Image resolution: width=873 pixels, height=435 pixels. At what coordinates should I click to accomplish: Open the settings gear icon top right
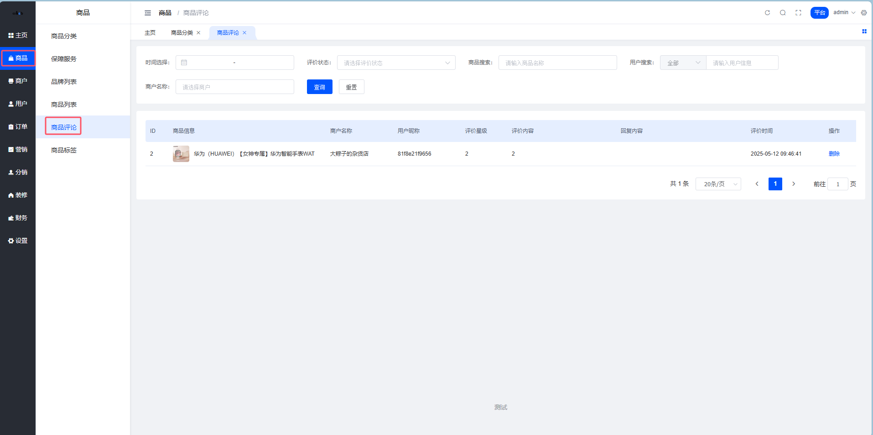click(x=864, y=13)
